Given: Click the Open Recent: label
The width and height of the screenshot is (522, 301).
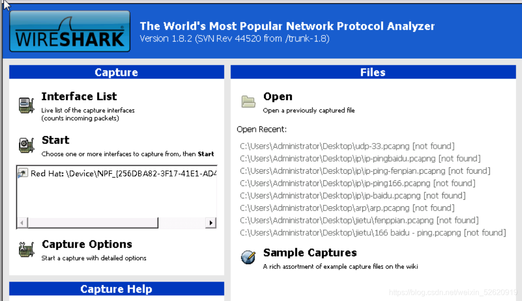Looking at the screenshot, I should [261, 129].
